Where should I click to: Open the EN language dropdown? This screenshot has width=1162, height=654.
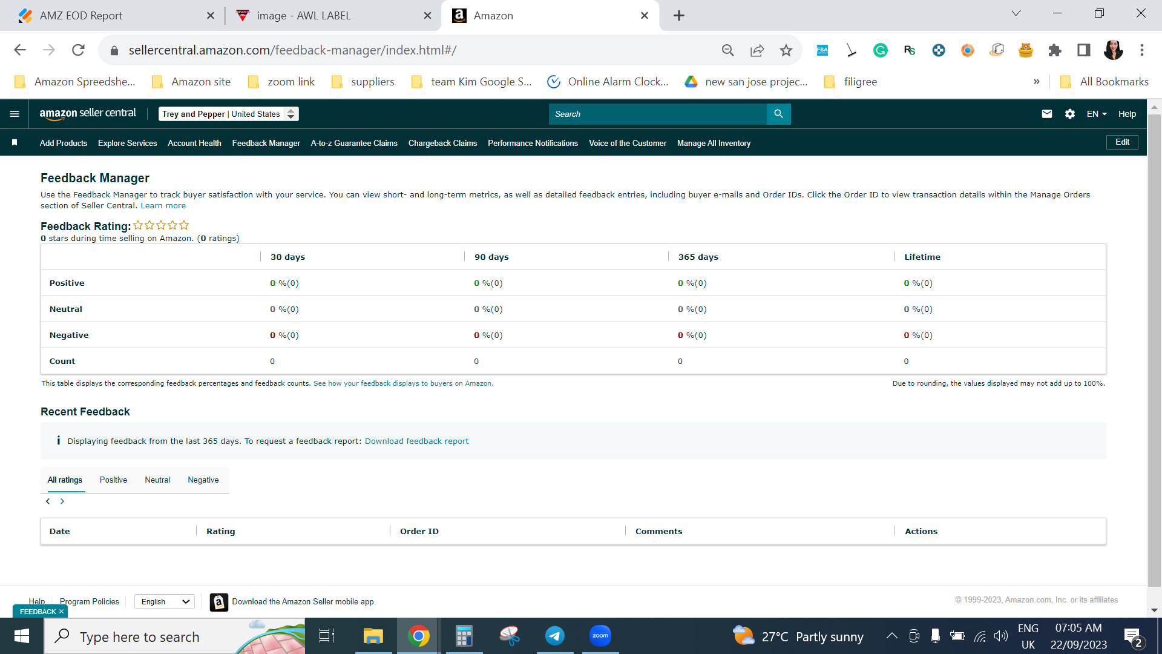[1097, 114]
